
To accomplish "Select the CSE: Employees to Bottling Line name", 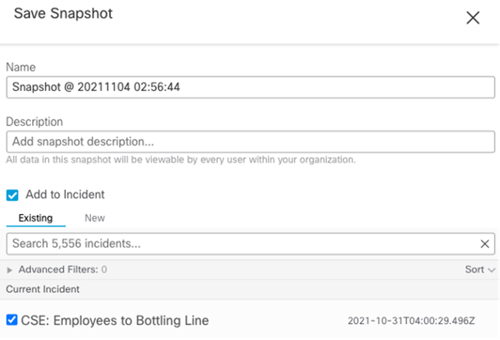I will click(115, 320).
